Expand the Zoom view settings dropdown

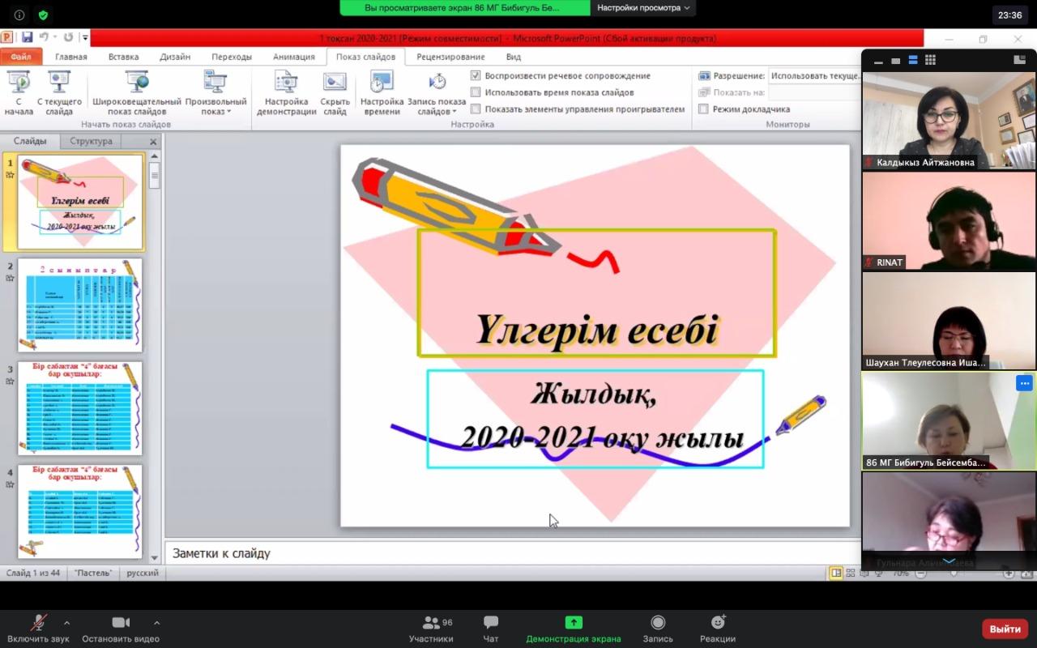tap(643, 7)
